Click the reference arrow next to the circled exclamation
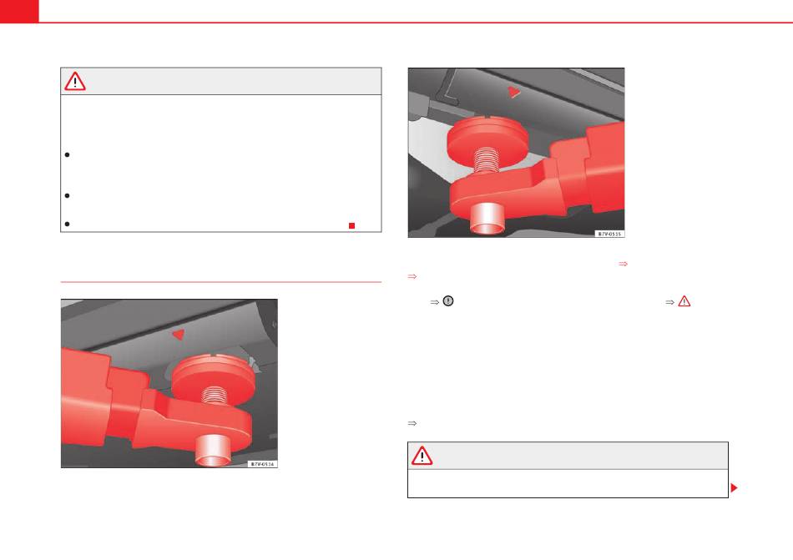 tap(434, 302)
